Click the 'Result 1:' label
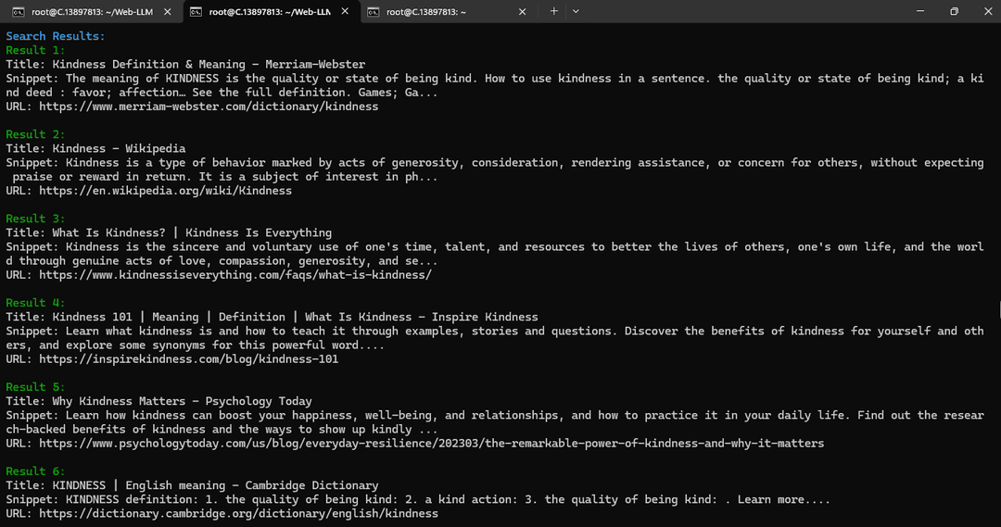 click(35, 50)
